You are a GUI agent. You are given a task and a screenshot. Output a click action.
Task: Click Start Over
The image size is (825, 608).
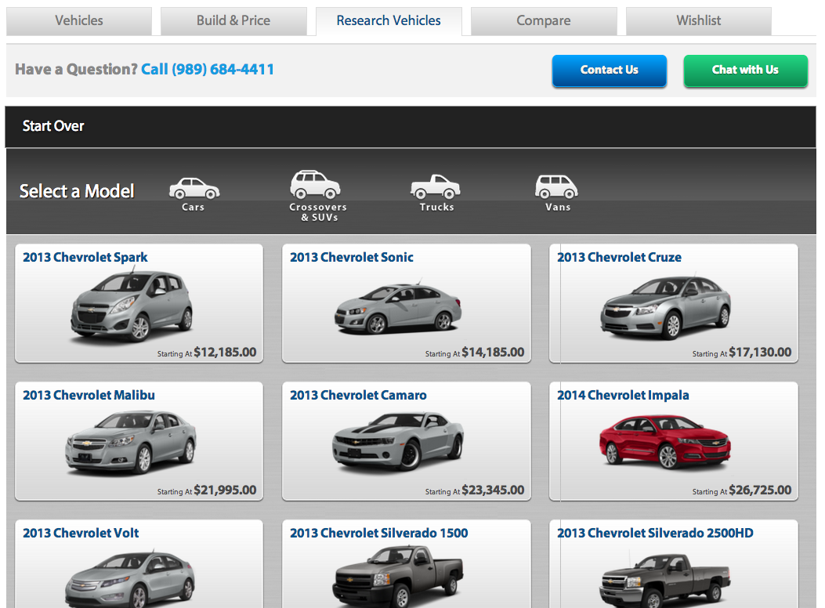pyautogui.click(x=53, y=126)
